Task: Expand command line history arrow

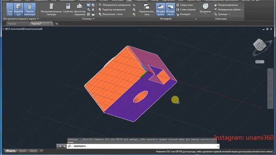Action: tap(218, 146)
